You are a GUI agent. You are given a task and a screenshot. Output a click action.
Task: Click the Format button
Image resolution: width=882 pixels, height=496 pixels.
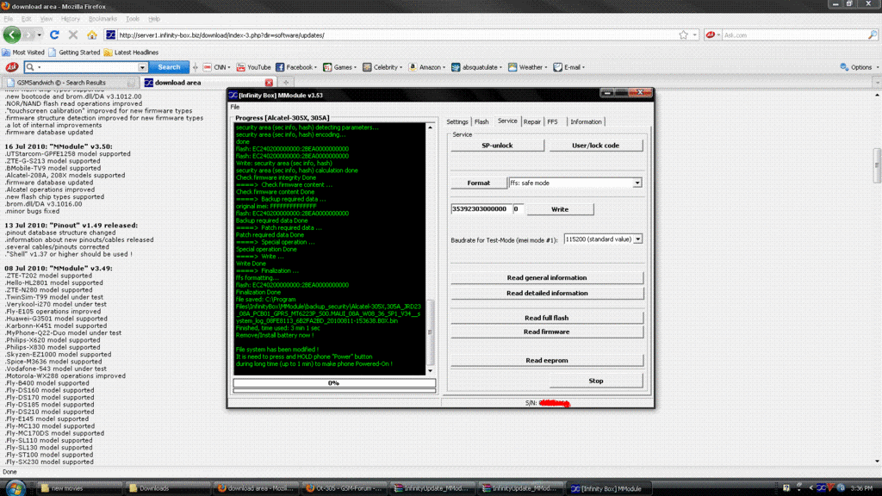[x=479, y=183]
